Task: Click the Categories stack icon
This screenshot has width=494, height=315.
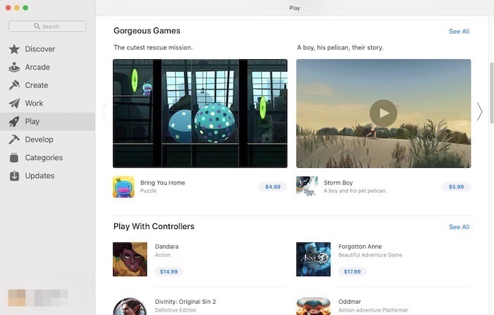Action: pyautogui.click(x=14, y=158)
